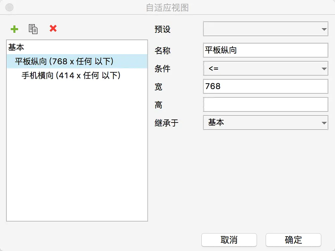Close the 自适应视图 dialog window
335x251 pixels.
point(9,7)
